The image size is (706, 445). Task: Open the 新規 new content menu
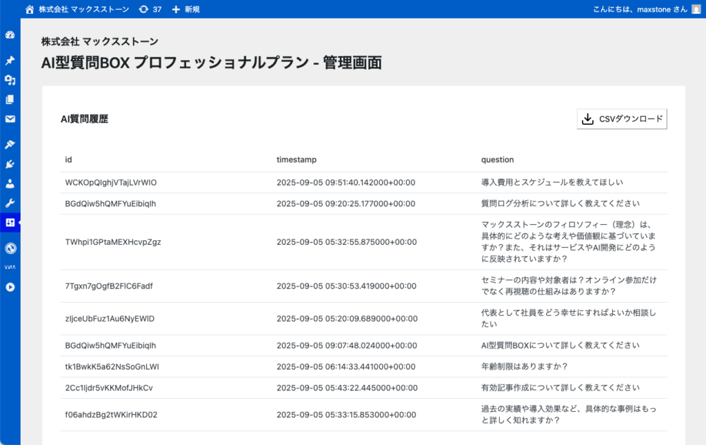coord(185,9)
